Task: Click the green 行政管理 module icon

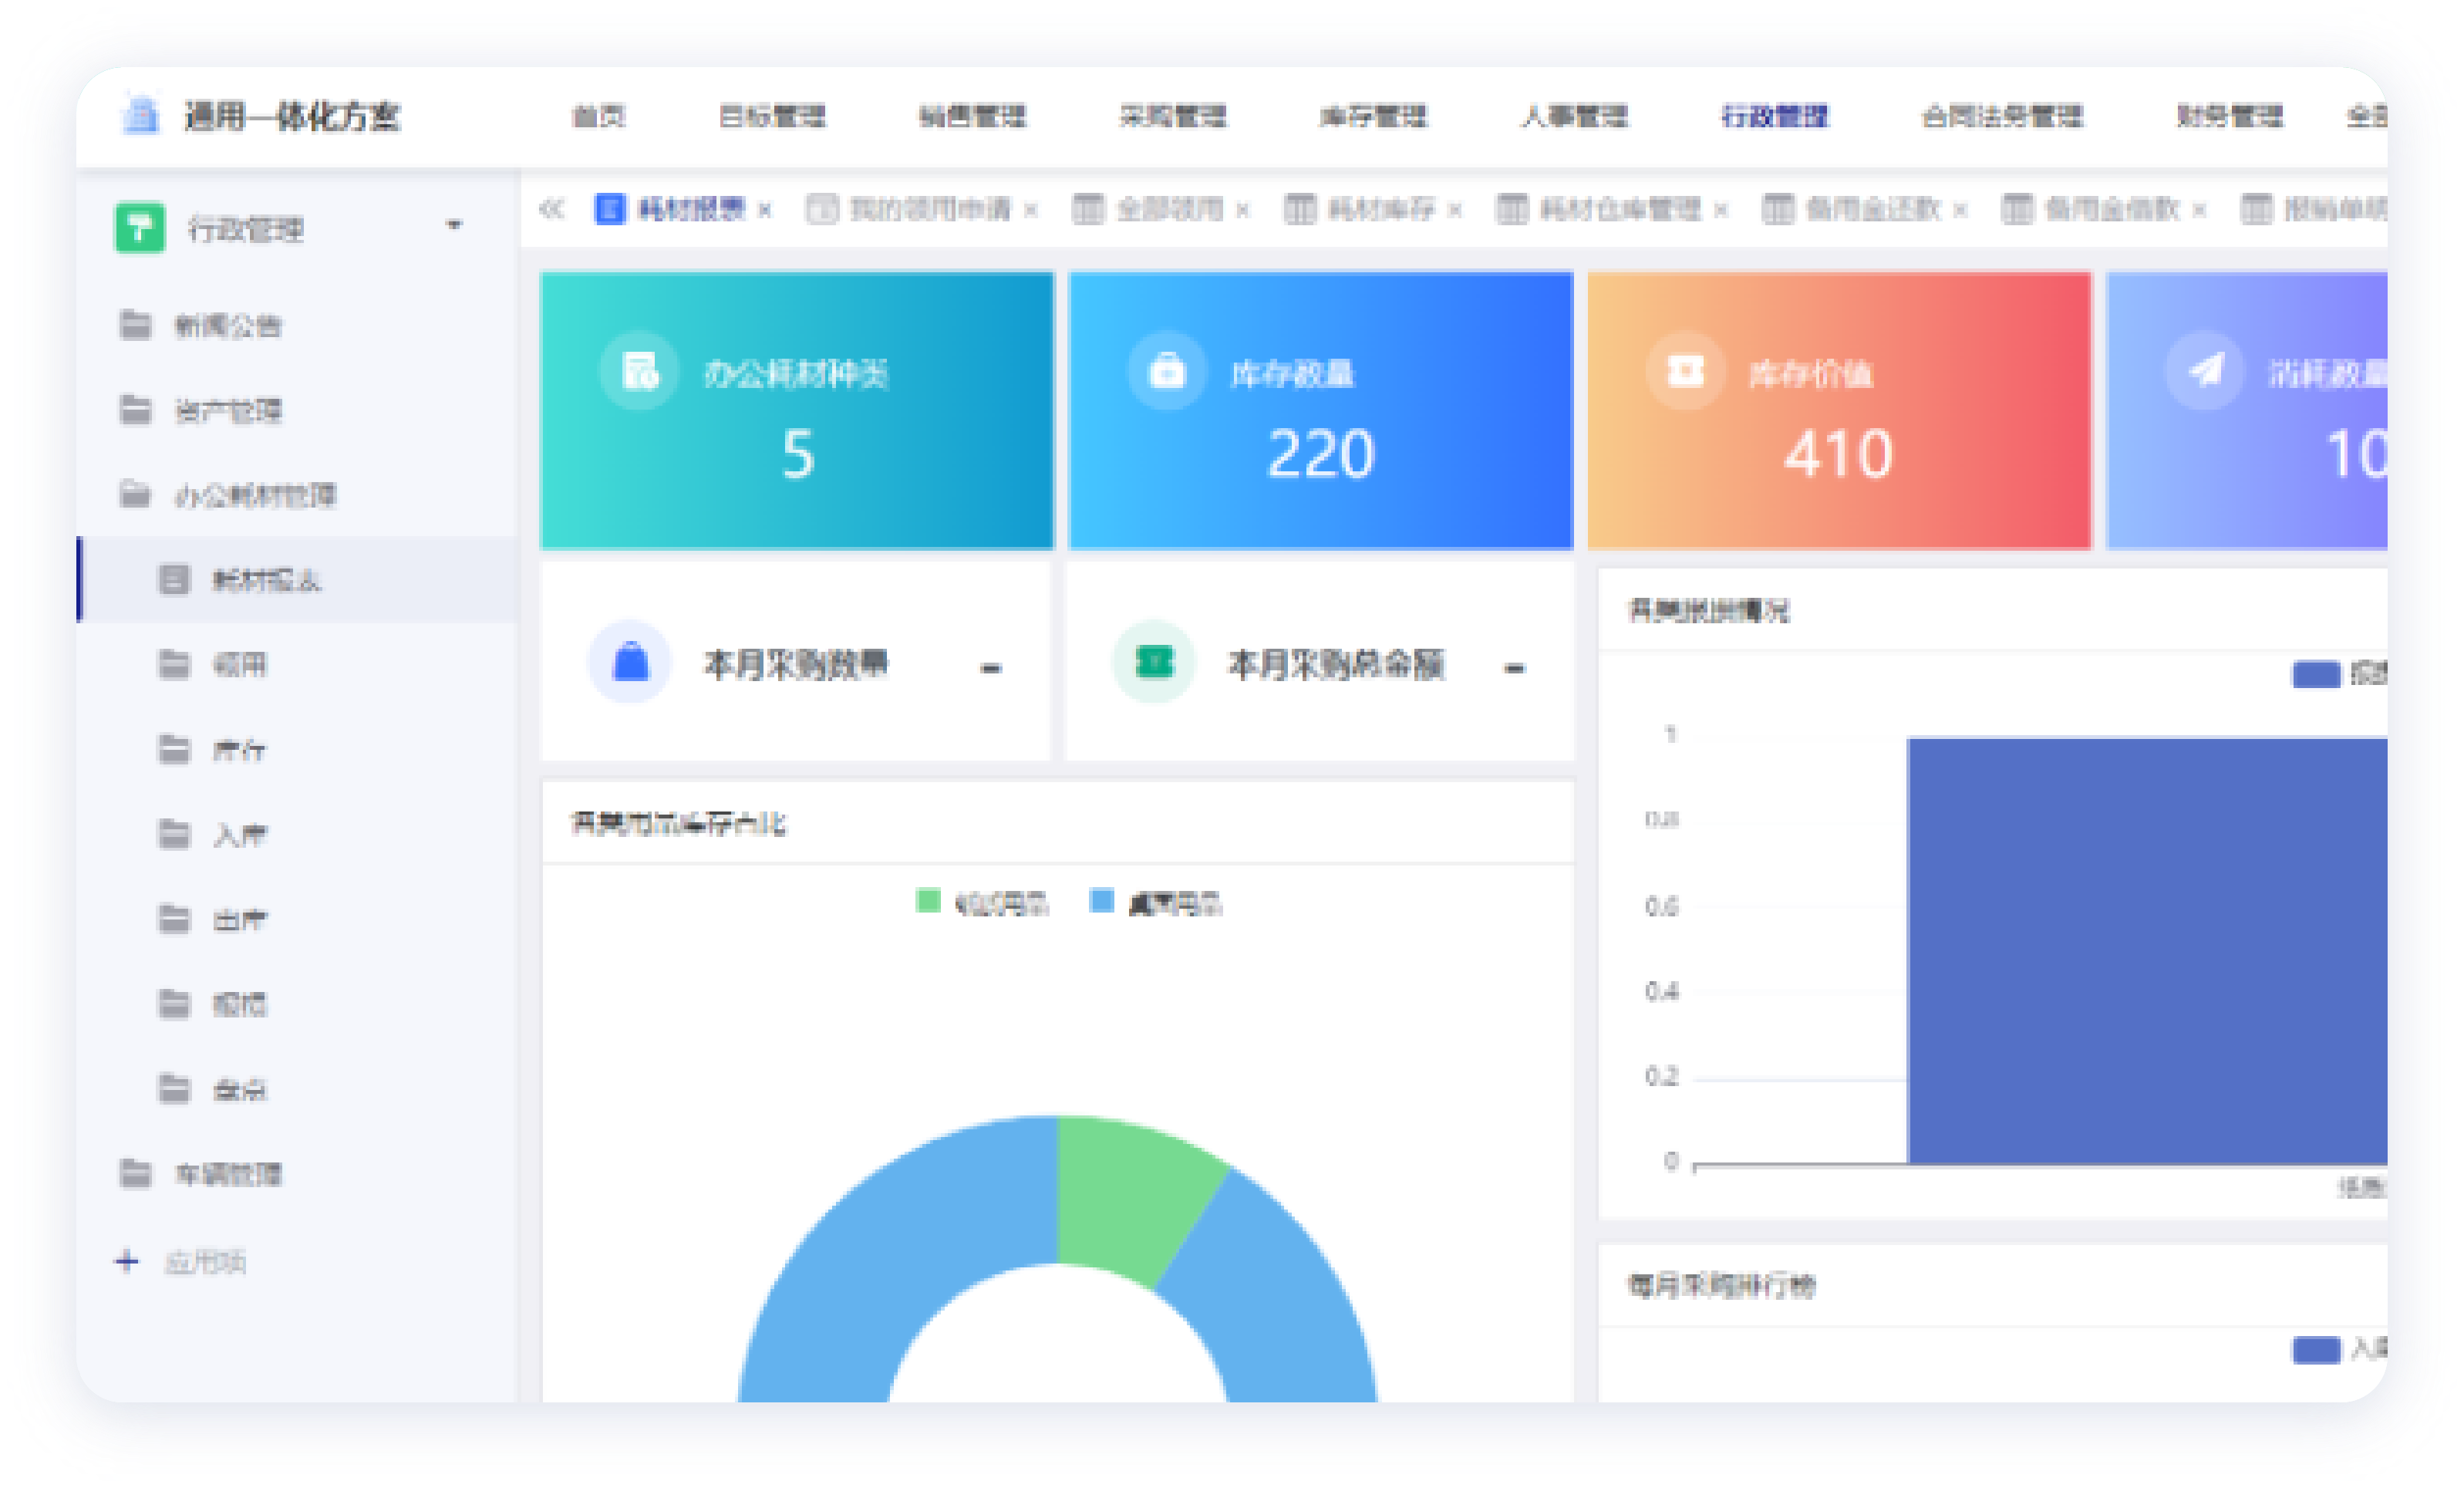Action: pos(140,228)
